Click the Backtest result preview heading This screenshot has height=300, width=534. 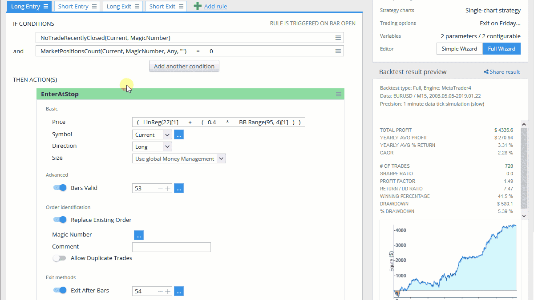coord(413,72)
